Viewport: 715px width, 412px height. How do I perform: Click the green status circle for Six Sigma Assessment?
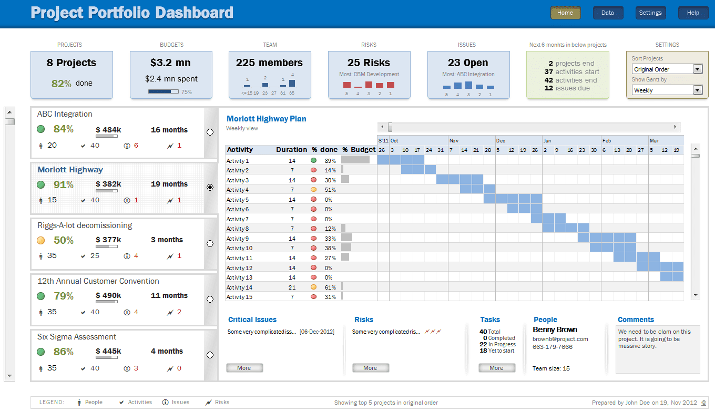[40, 352]
